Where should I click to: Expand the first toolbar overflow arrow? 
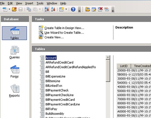point(80,9)
